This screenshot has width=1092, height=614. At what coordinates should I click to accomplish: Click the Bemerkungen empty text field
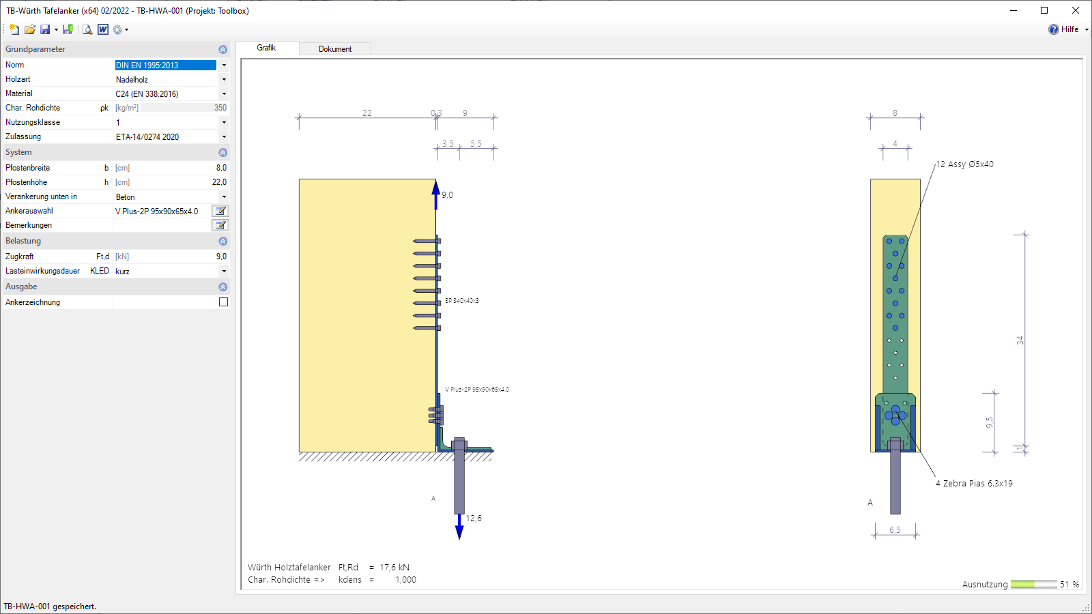162,225
